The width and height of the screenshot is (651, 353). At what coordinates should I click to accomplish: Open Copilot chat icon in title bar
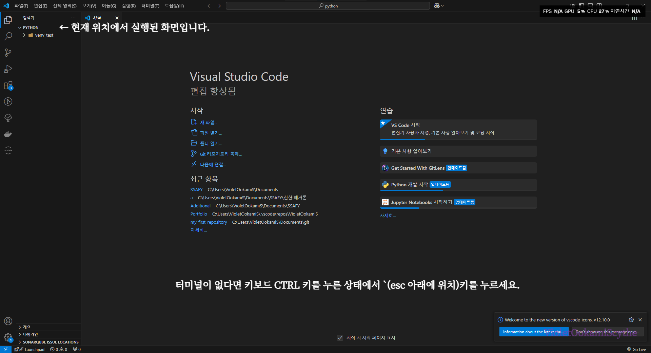point(437,6)
